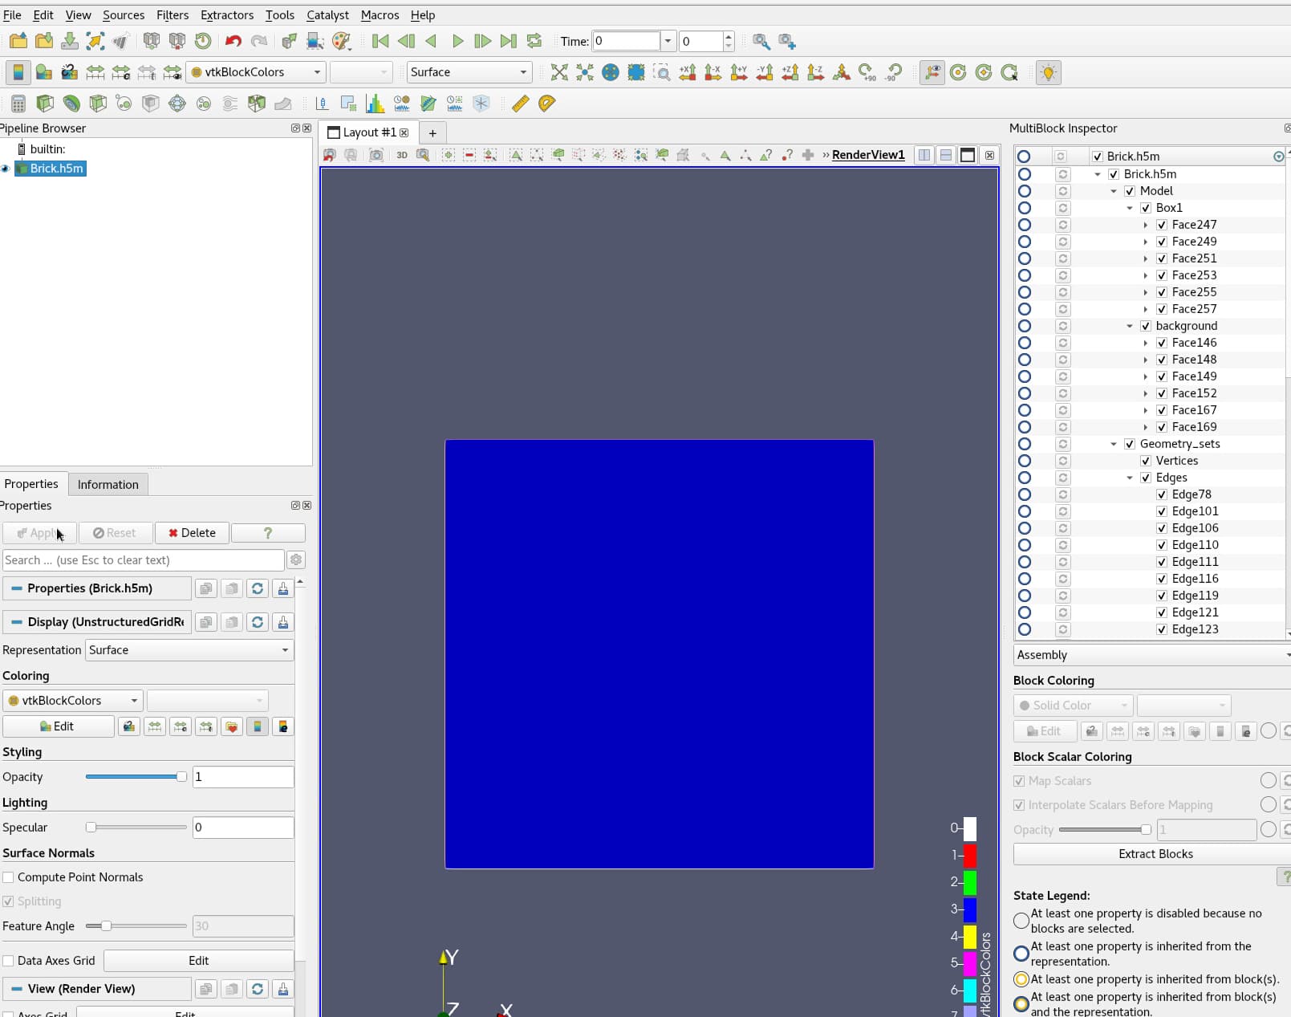The image size is (1291, 1017).
Task: Uncheck the Face247 block checkbox
Action: pyautogui.click(x=1162, y=225)
